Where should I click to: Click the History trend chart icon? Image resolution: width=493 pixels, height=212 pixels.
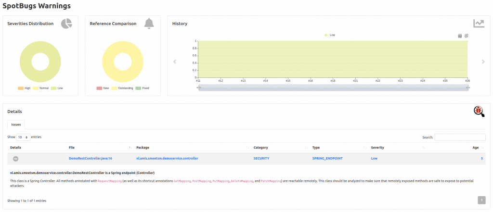click(x=479, y=24)
